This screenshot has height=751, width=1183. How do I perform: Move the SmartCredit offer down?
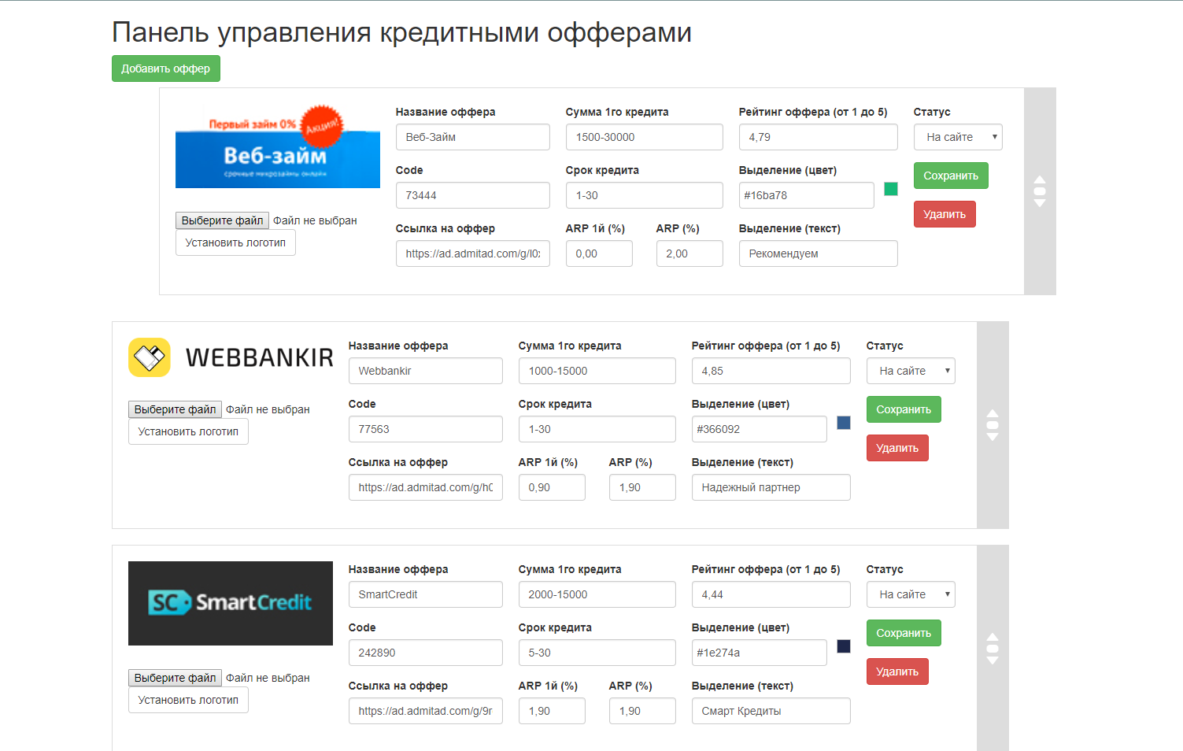click(x=993, y=660)
